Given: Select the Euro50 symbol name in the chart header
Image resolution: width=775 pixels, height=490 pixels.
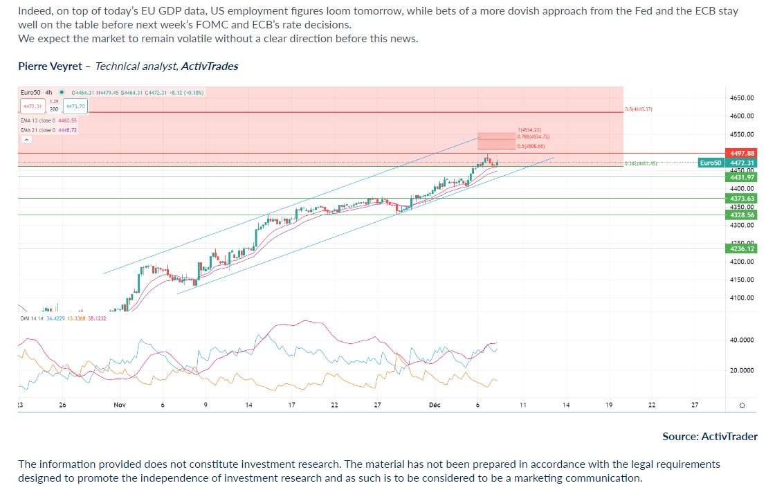Looking at the screenshot, I should pos(30,93).
